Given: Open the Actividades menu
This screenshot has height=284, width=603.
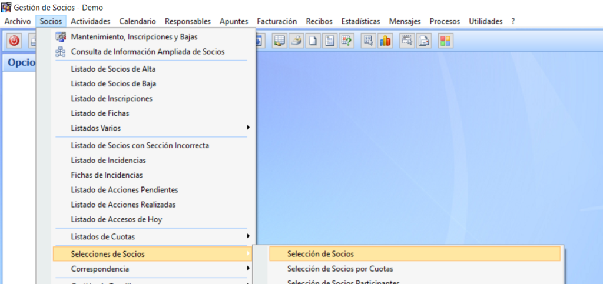Looking at the screenshot, I should pyautogui.click(x=90, y=21).
